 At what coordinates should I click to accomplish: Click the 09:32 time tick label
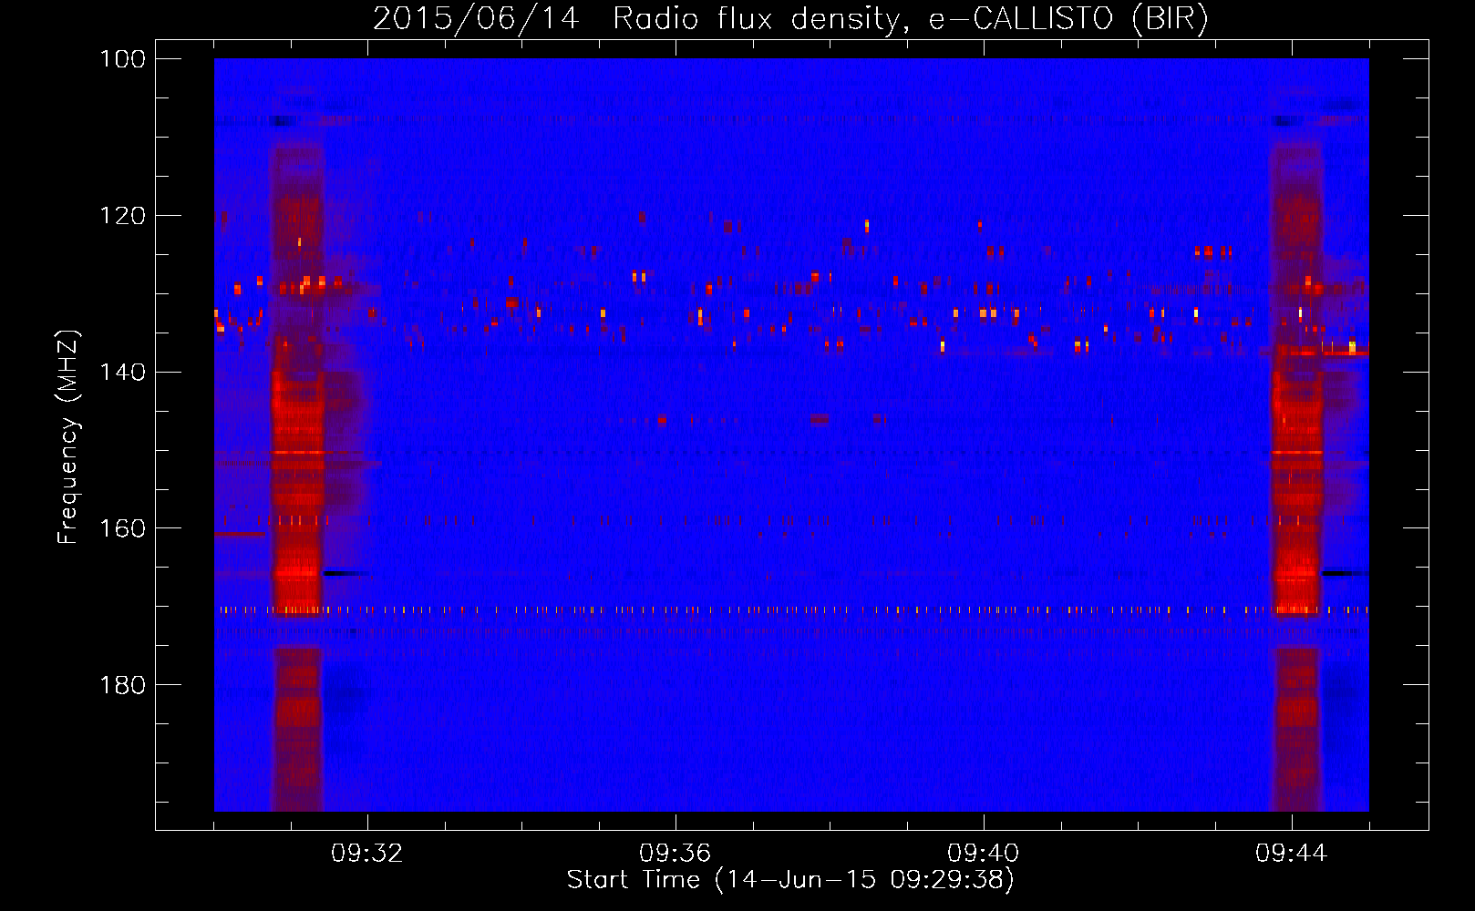tap(367, 854)
